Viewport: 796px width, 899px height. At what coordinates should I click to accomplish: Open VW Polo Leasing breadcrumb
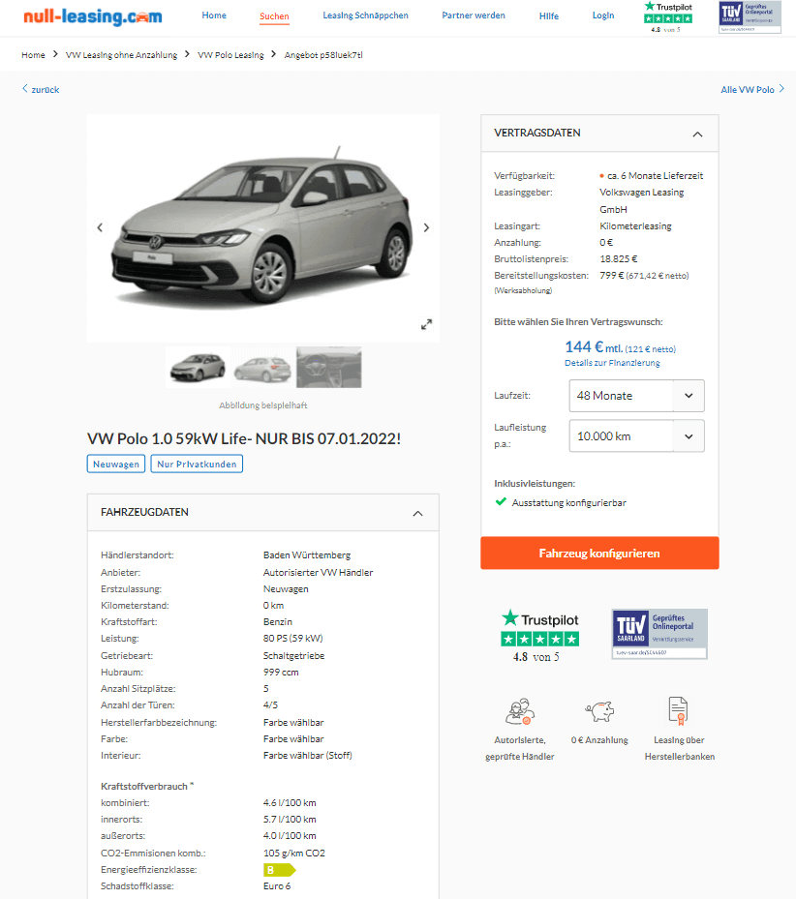point(230,55)
